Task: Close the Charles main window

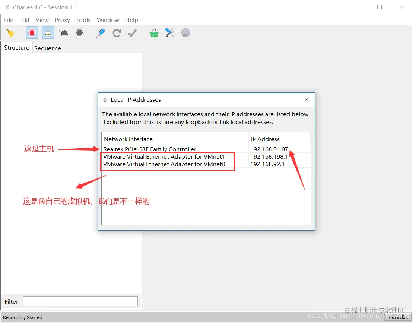Action: click(x=401, y=7)
